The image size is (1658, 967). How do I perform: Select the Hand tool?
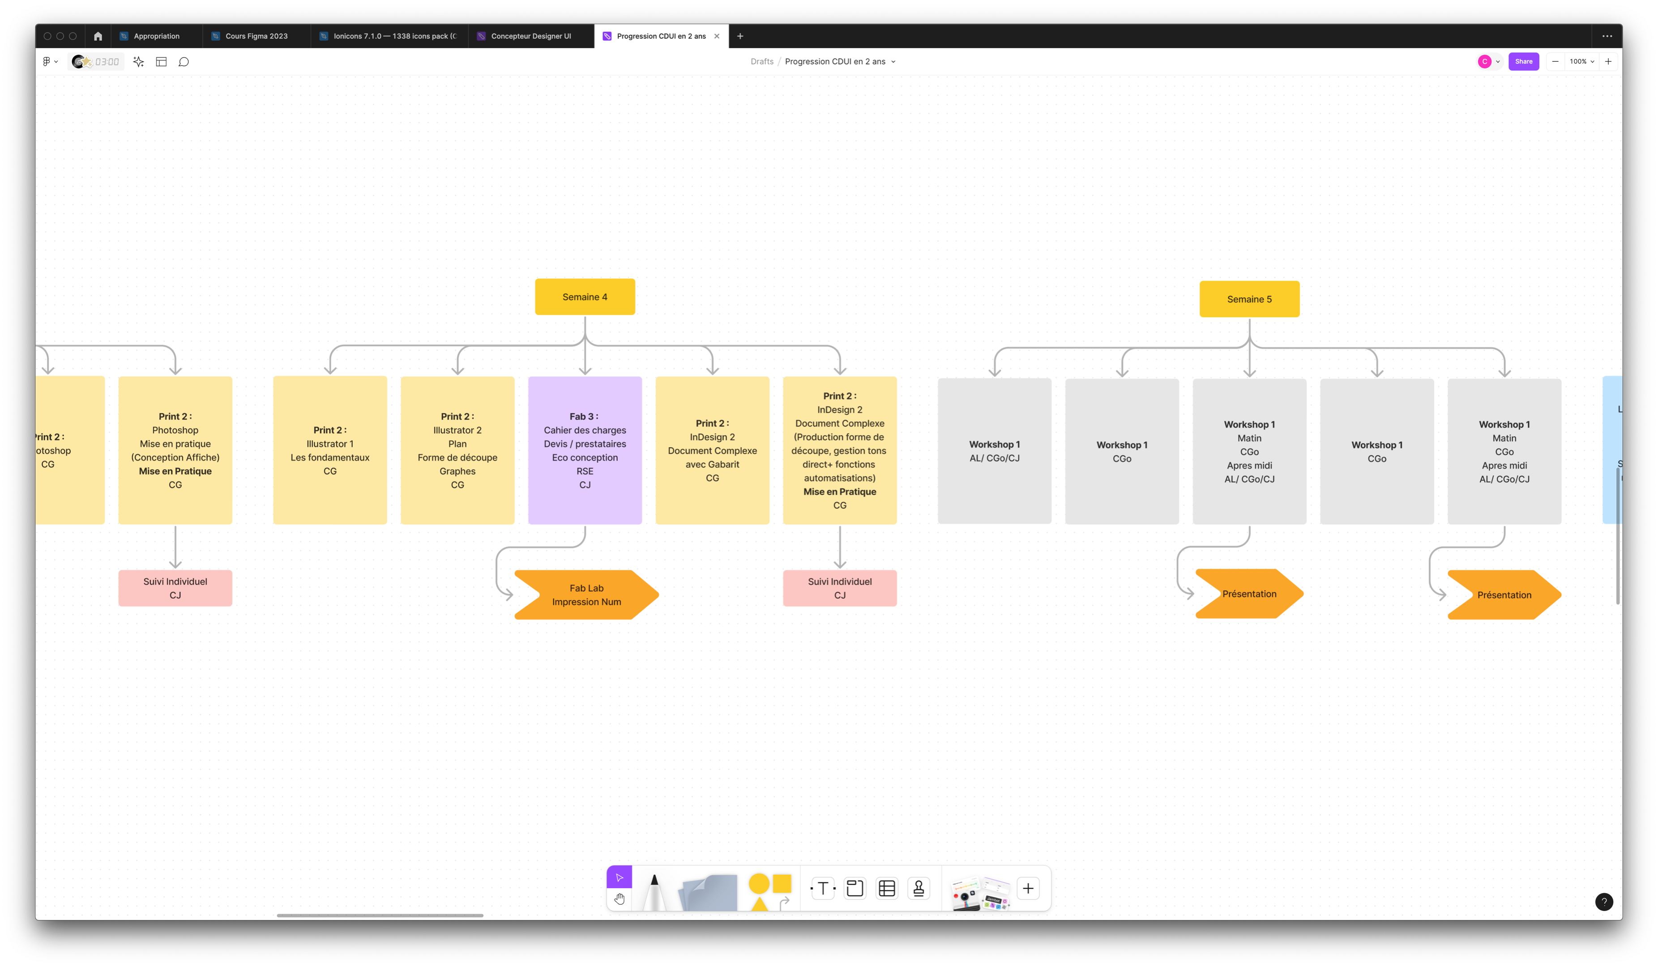[x=619, y=899]
